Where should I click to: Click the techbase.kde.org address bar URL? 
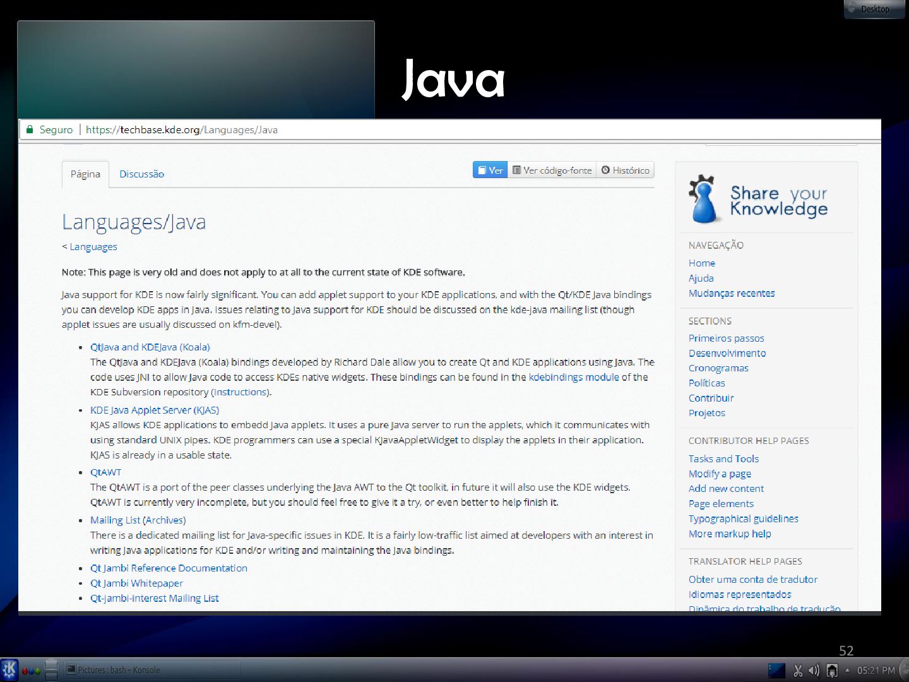[181, 129]
